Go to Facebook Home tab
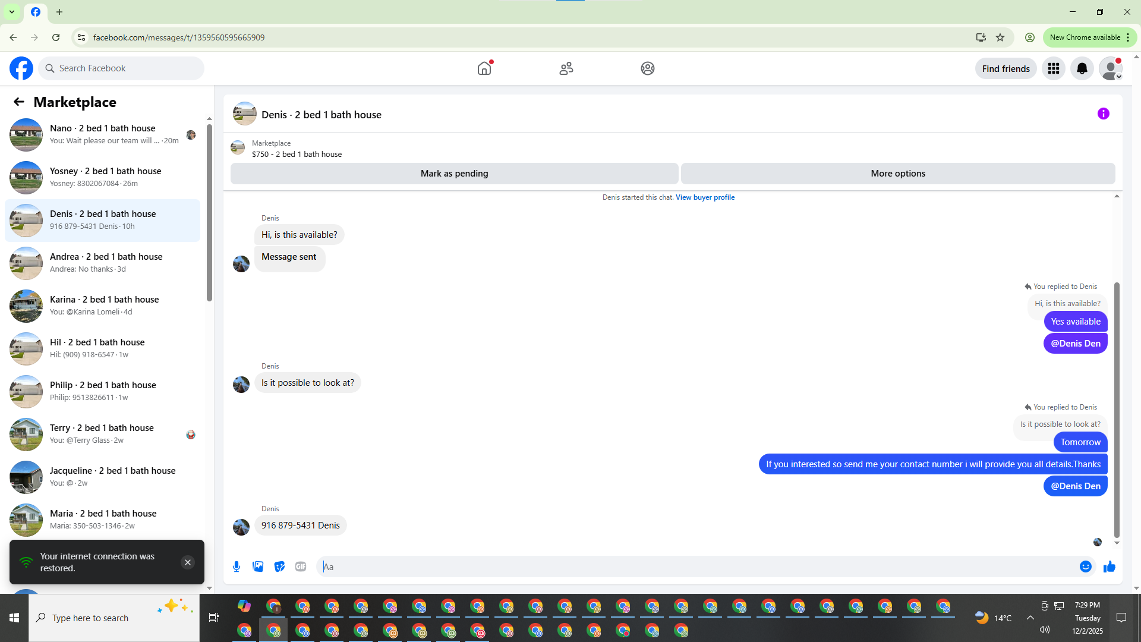Viewport: 1141px width, 642px height. coord(484,68)
